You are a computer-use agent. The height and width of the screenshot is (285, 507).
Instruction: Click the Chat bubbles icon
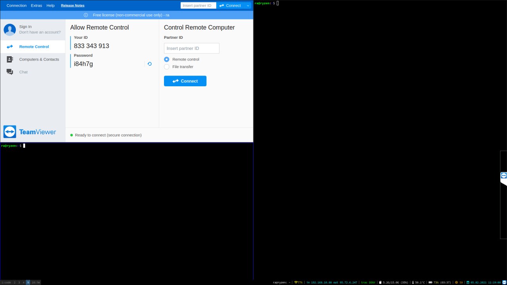pos(10,72)
